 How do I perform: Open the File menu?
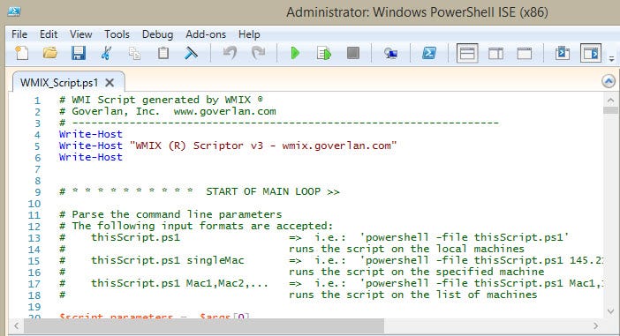(19, 34)
